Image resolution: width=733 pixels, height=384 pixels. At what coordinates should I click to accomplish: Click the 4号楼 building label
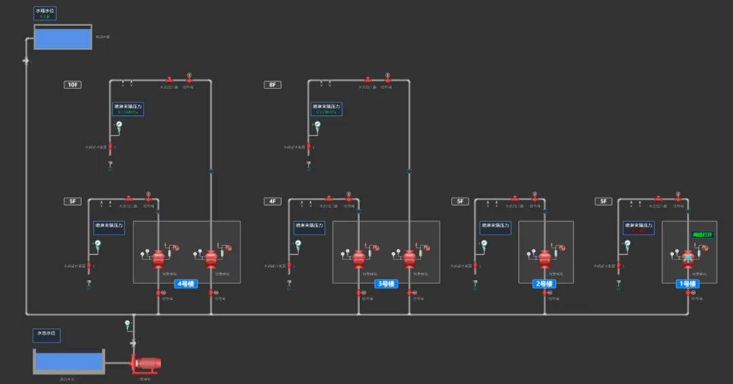tap(186, 284)
